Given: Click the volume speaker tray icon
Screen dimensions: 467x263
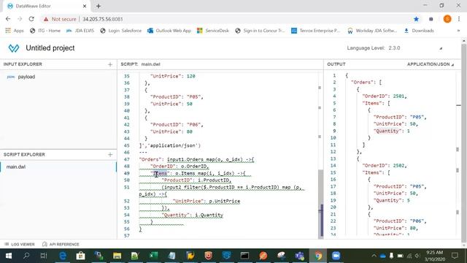Looking at the screenshot, I should [x=417, y=256].
